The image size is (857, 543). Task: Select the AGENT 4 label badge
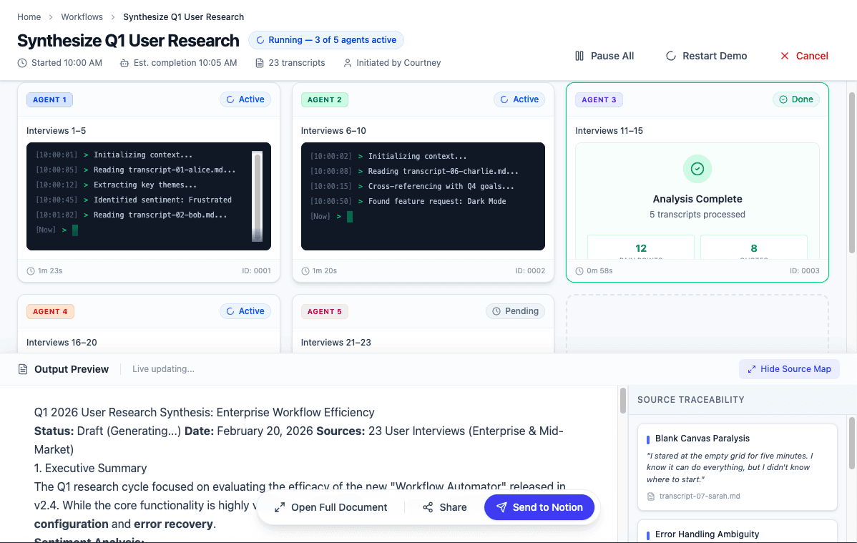coord(50,311)
